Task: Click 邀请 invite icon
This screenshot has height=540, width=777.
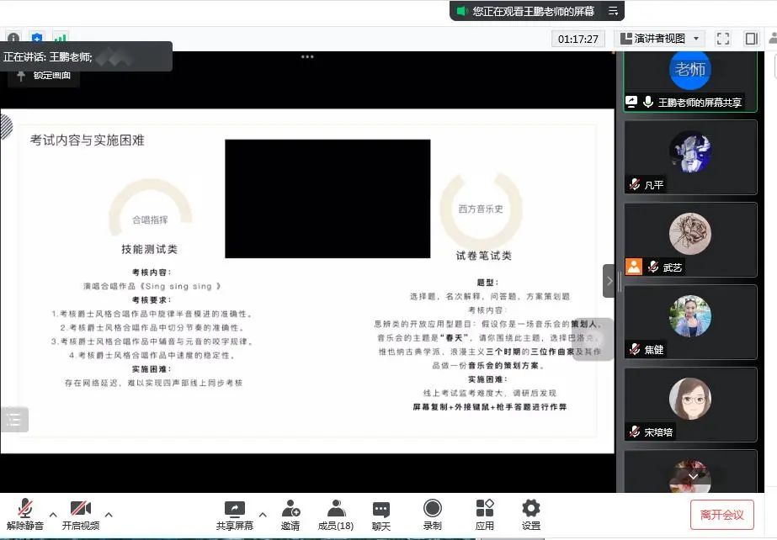Action: (290, 514)
